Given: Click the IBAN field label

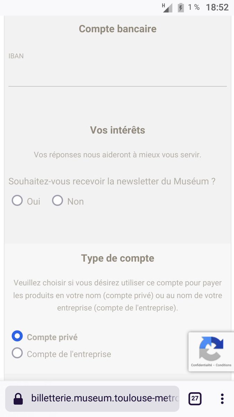Looking at the screenshot, I should (x=16, y=56).
